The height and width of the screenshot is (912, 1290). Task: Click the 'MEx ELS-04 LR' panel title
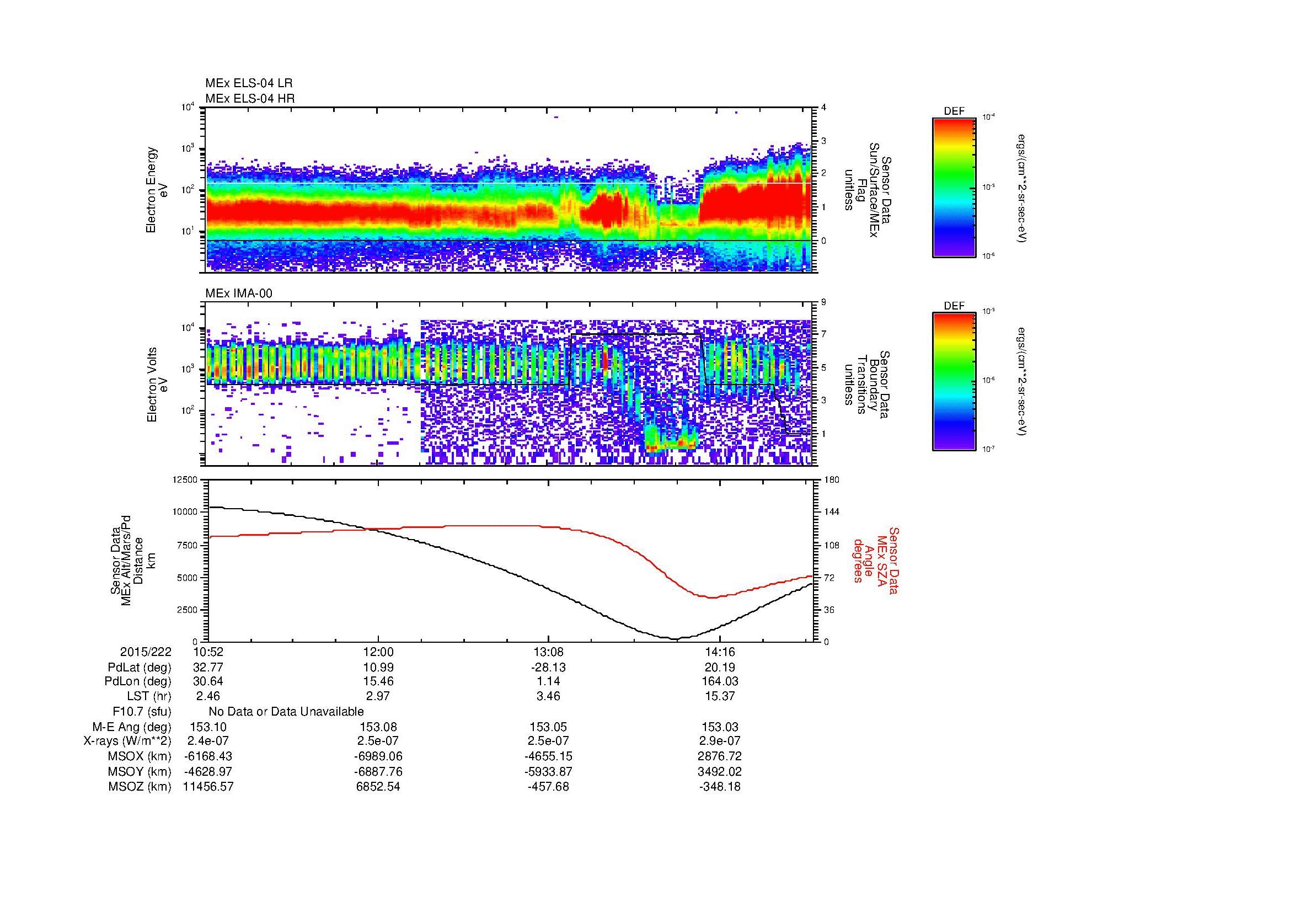[249, 83]
